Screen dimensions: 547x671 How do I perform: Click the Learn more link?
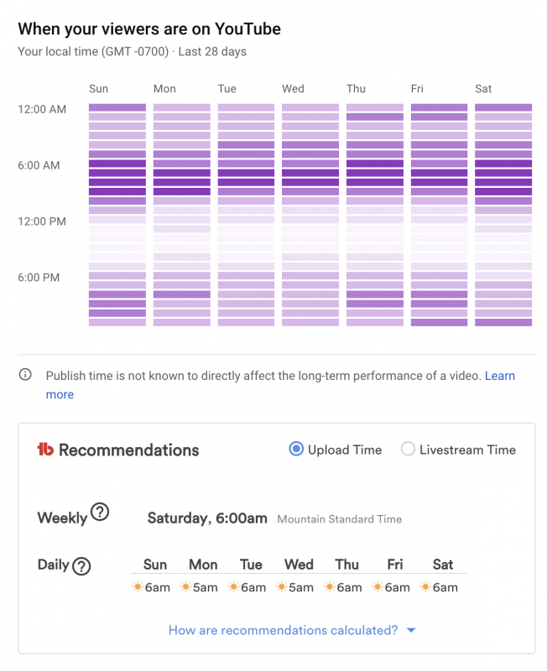tap(500, 376)
